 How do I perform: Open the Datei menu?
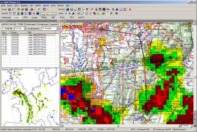coord(3,6)
